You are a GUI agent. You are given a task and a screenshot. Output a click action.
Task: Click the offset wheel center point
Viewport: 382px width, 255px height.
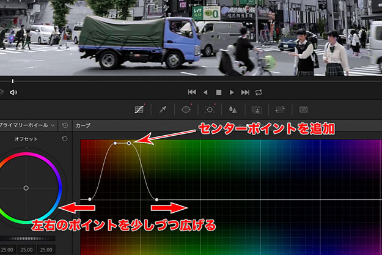(26, 188)
